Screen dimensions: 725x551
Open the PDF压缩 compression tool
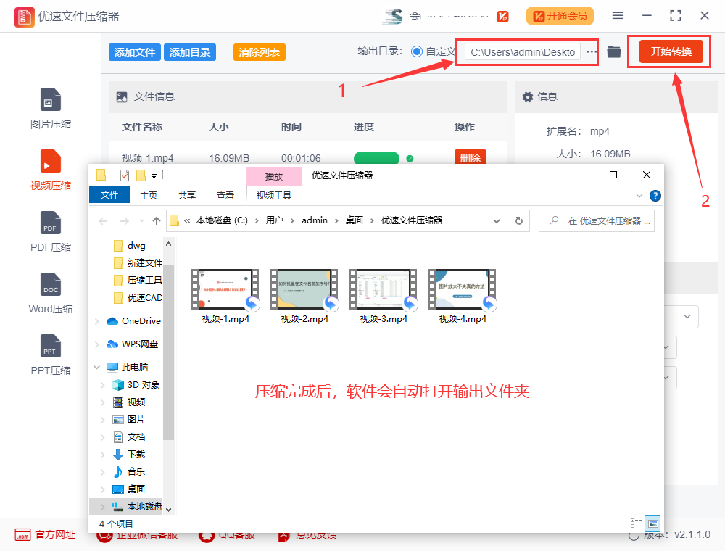(50, 232)
